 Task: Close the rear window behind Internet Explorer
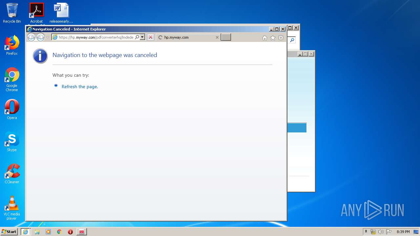(x=296, y=28)
